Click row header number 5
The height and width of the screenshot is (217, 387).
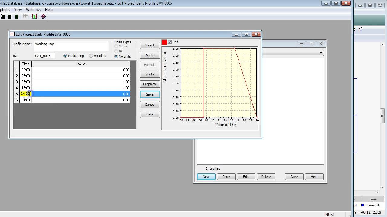click(x=17, y=94)
